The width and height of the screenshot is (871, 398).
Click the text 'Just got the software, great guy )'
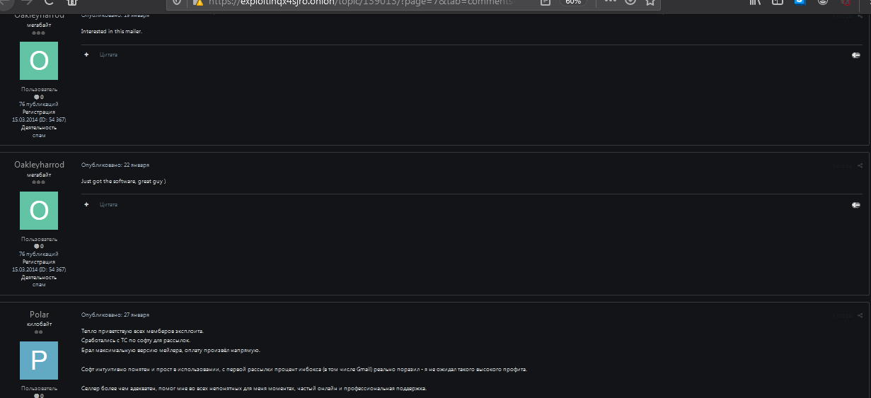point(124,182)
